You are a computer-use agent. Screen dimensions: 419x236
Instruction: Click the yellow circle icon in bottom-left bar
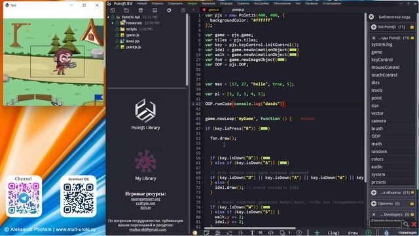(x=195, y=233)
